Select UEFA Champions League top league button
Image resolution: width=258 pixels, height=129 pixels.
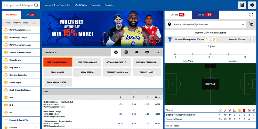(58, 62)
